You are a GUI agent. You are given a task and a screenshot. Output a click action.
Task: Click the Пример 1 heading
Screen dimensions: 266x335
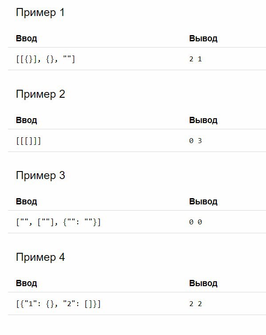40,12
